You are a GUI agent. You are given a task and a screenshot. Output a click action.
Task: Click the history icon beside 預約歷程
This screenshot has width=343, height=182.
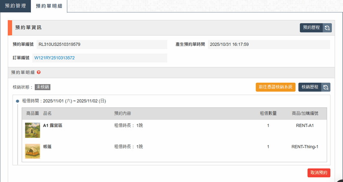[x=327, y=28]
